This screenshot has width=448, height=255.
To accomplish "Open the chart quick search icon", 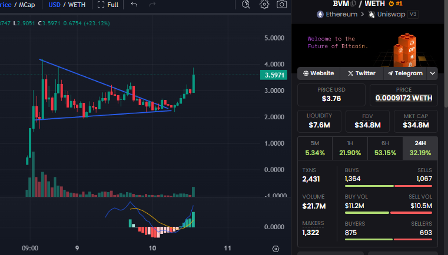I will [x=246, y=4].
